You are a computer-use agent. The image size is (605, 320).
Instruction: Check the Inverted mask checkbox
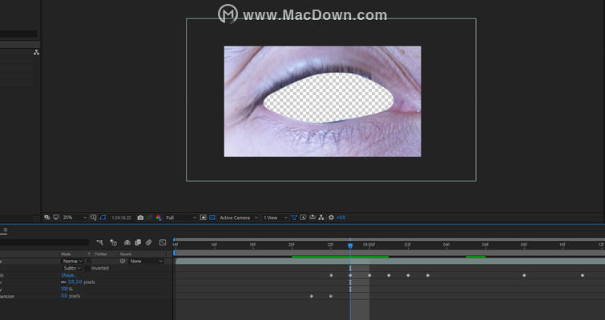point(87,268)
